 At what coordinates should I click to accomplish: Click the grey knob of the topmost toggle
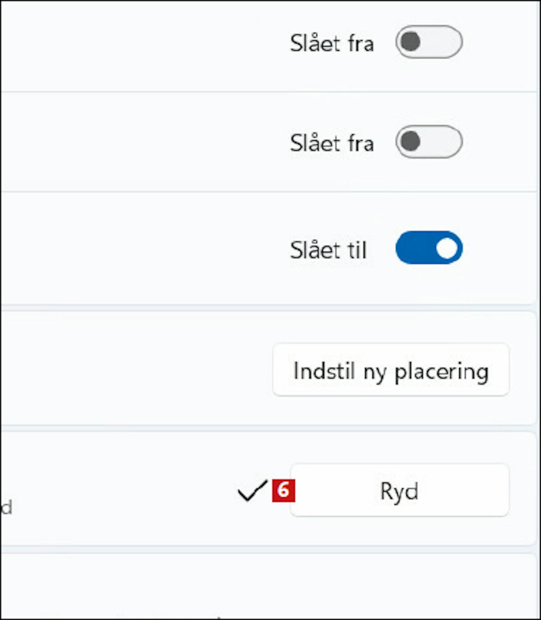[410, 41]
